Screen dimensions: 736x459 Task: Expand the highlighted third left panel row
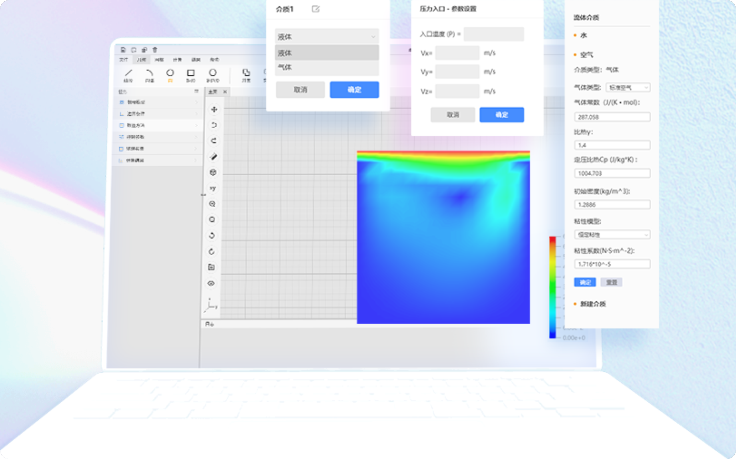click(158, 125)
